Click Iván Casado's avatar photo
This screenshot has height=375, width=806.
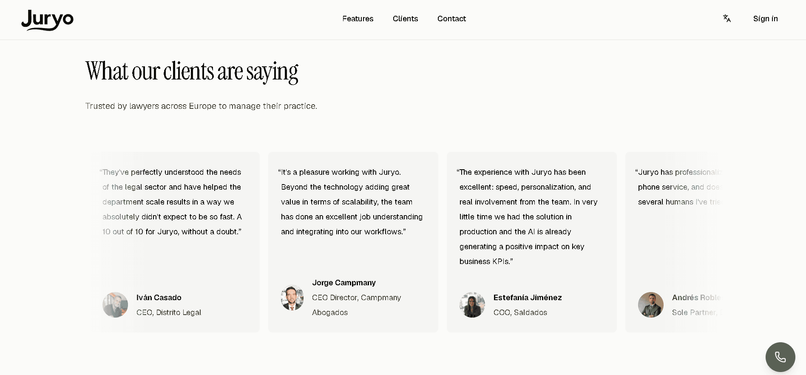[115, 305]
